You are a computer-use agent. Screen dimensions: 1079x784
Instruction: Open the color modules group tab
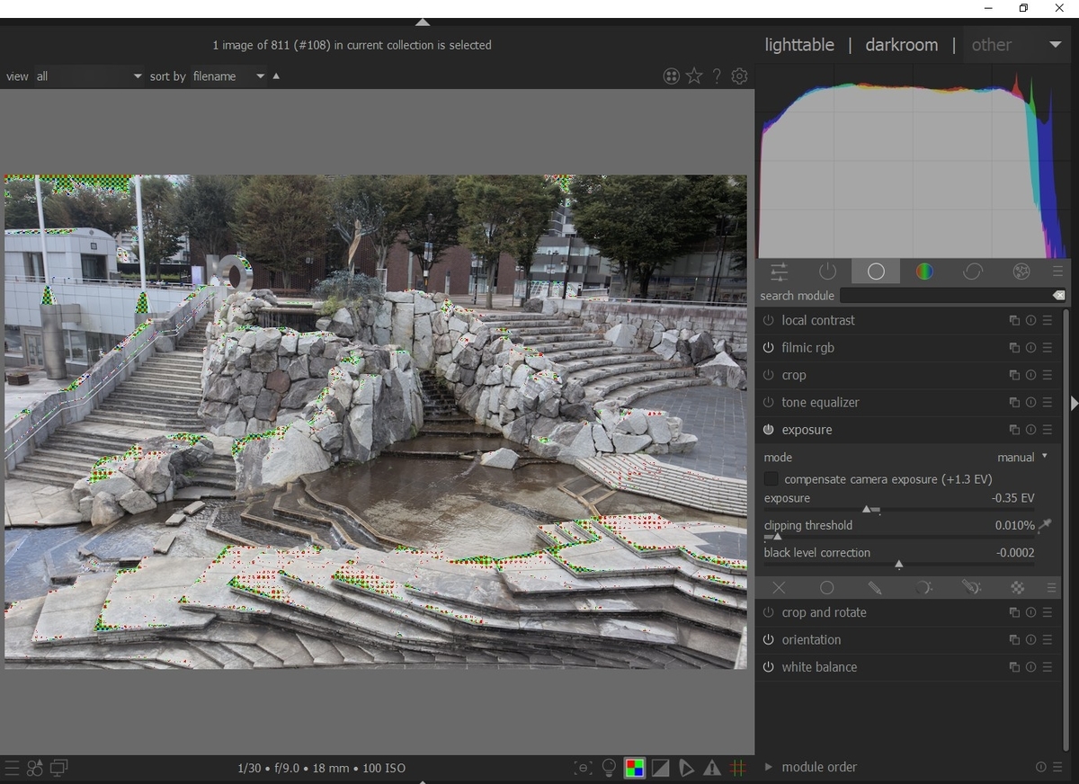(924, 272)
